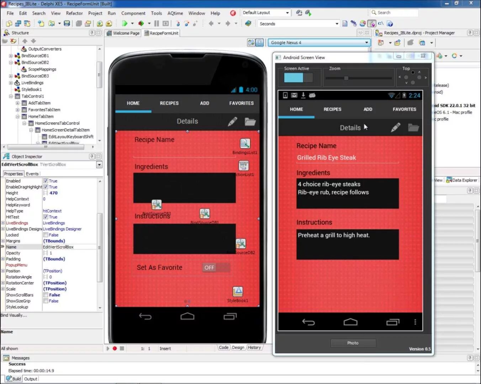Select the BindingsList1 component icon
The width and height of the screenshot is (481, 384).
click(245, 144)
